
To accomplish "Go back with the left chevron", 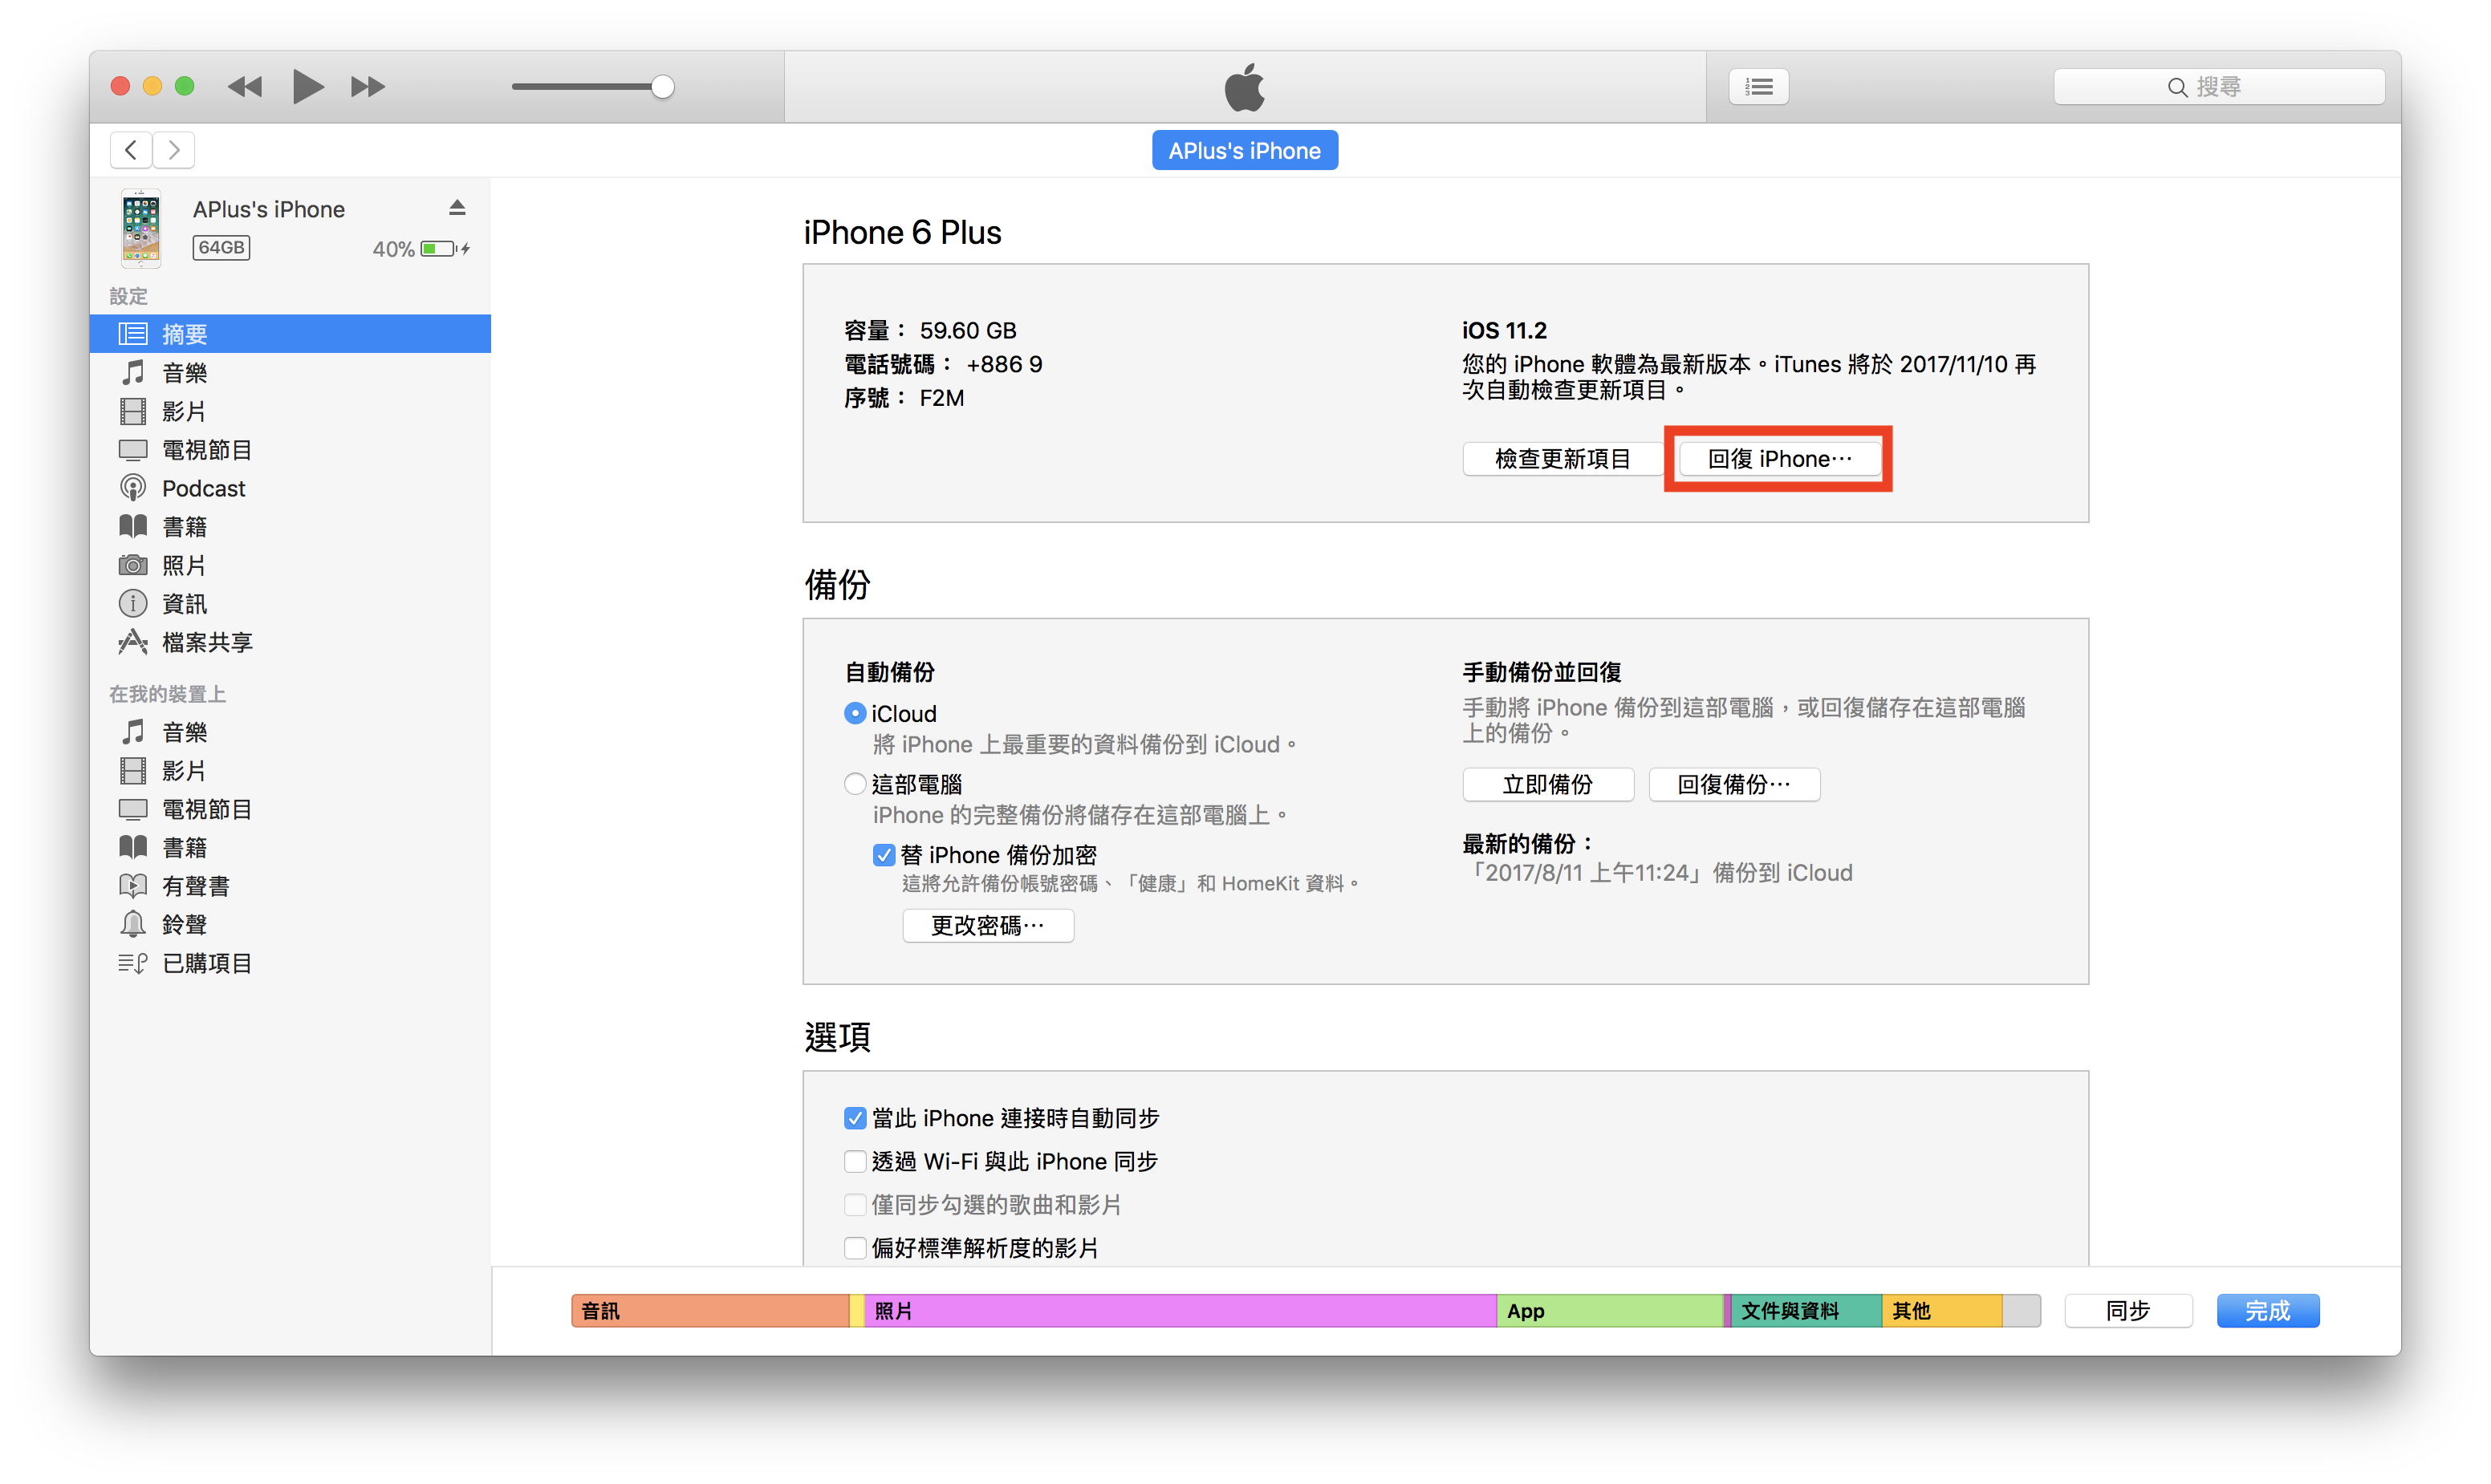I will pyautogui.click(x=131, y=150).
